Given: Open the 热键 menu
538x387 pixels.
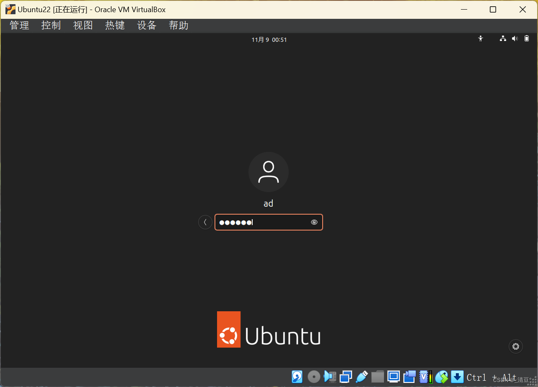Looking at the screenshot, I should [x=115, y=26].
